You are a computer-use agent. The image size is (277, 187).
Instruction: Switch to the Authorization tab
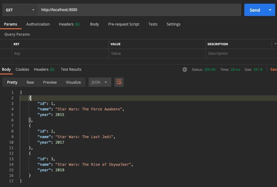38,24
